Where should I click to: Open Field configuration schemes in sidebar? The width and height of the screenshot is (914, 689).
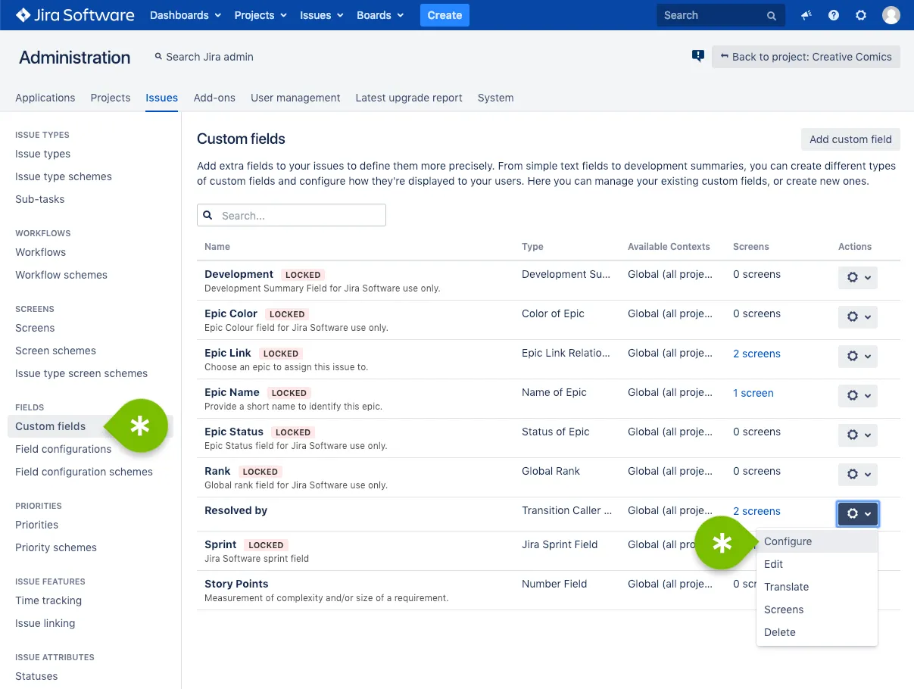click(84, 472)
